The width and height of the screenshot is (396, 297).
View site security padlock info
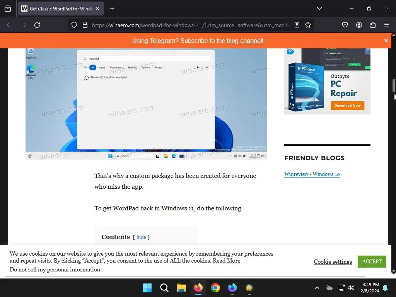(x=85, y=25)
